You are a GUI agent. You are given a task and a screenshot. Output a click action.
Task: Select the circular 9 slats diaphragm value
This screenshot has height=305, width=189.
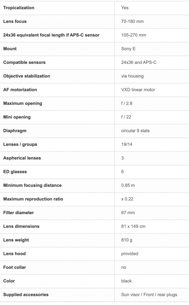pyautogui.click(x=135, y=131)
